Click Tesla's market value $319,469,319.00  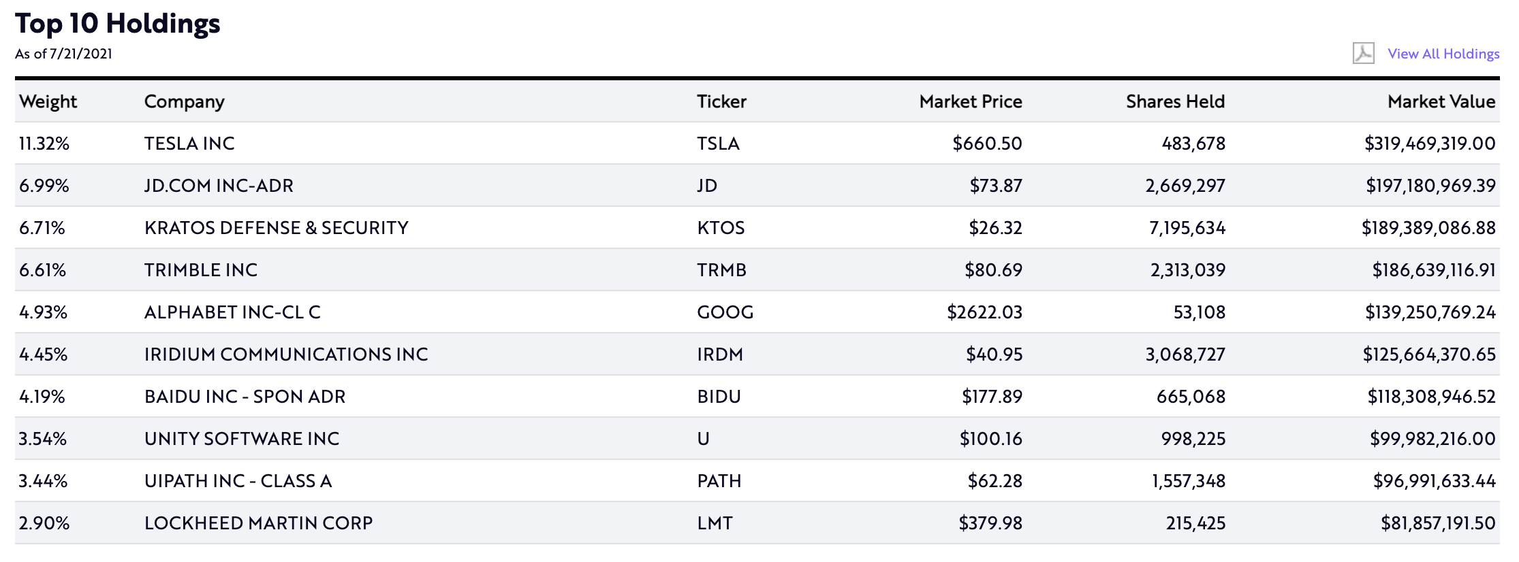(x=1430, y=144)
